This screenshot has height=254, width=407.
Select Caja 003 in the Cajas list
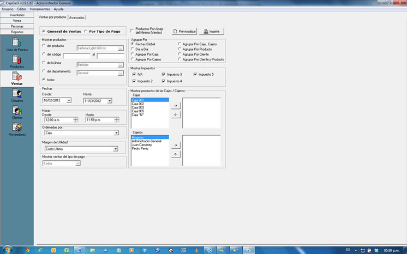tap(137, 107)
